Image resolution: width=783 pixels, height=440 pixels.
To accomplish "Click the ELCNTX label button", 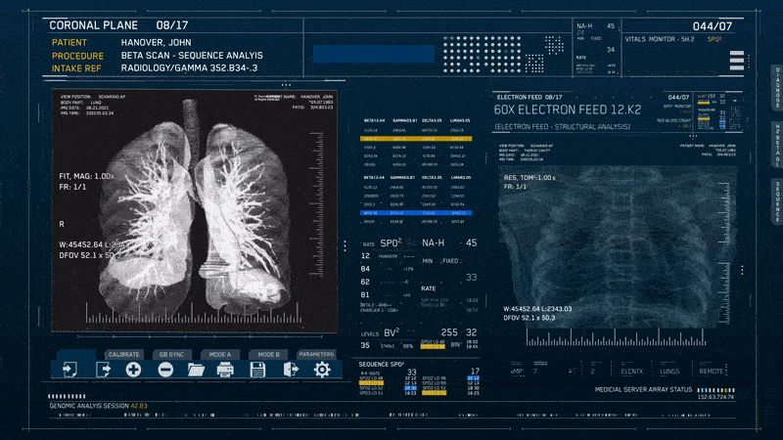I will (632, 372).
